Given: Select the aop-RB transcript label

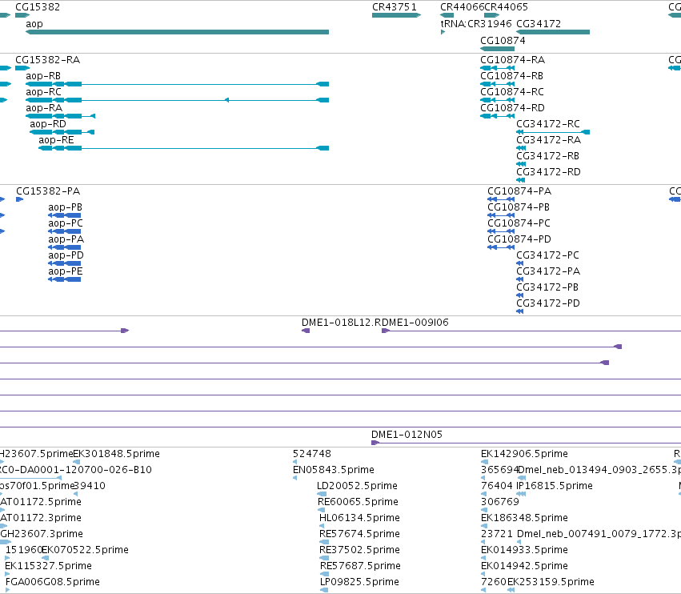Looking at the screenshot, I should click(x=43, y=76).
